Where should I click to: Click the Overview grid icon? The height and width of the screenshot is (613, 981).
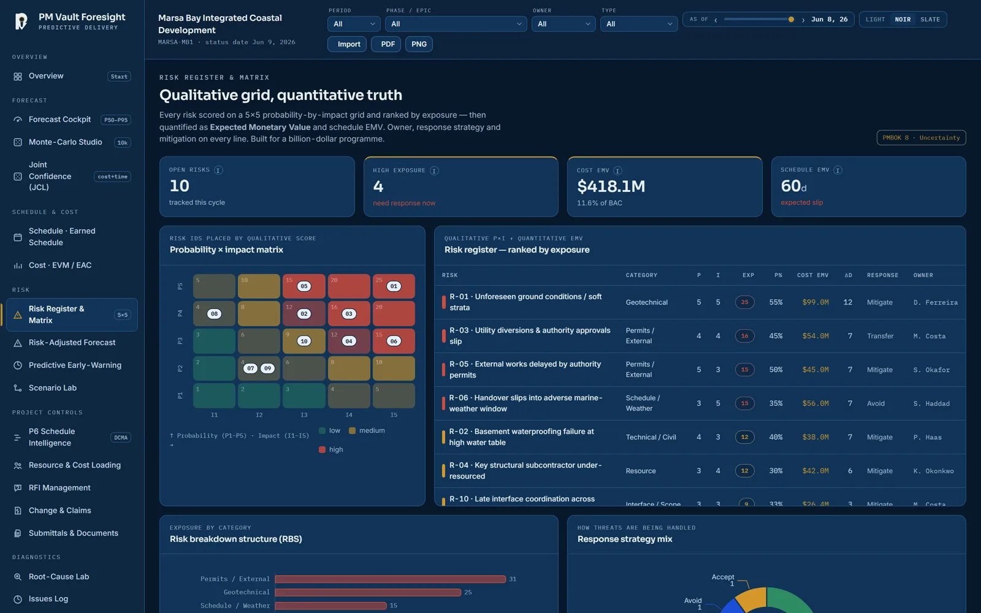coord(18,77)
